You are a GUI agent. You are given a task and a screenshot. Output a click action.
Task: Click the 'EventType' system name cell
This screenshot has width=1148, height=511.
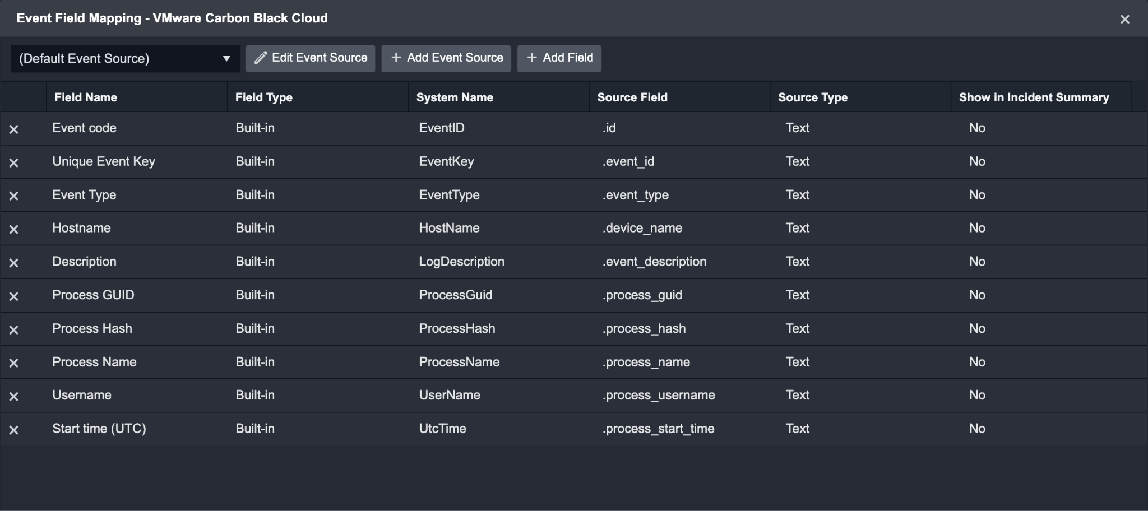coord(449,195)
